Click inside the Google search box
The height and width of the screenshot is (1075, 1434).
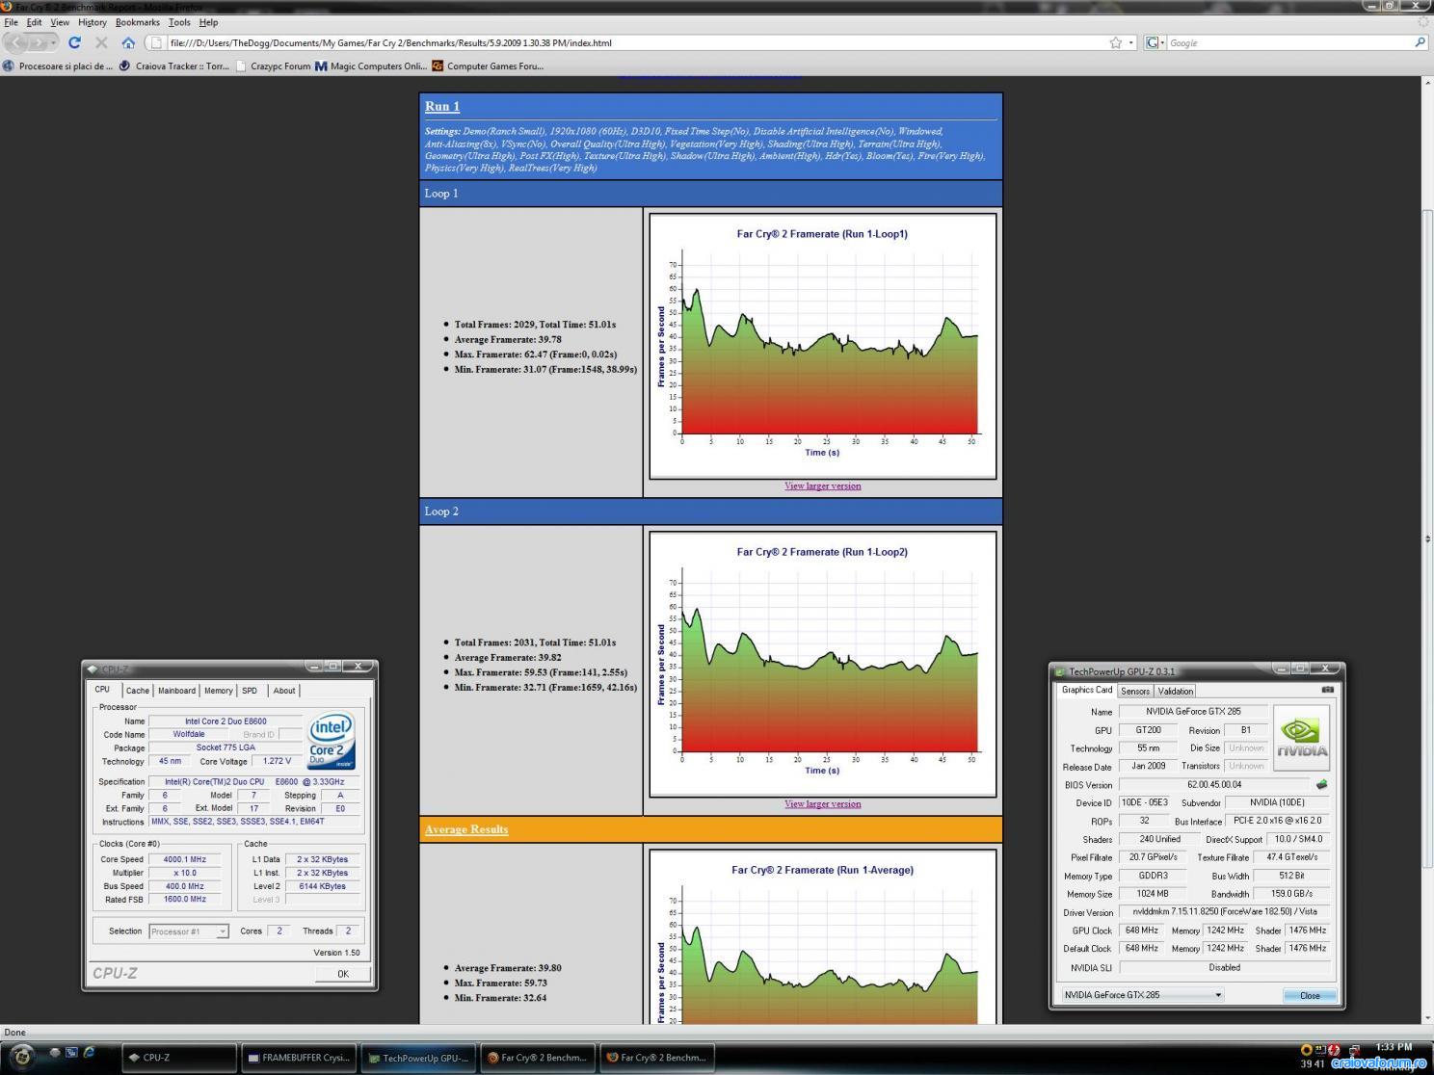1288,42
